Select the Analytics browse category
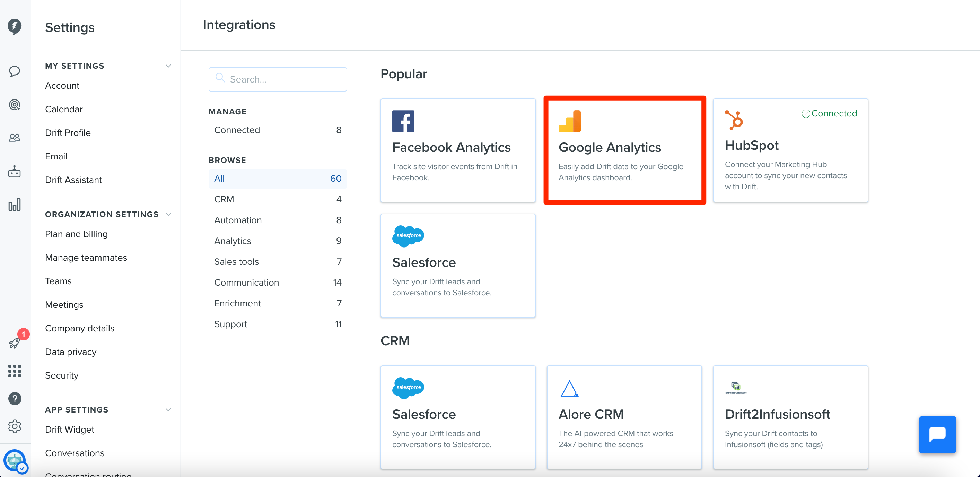980x477 pixels. 278,241
